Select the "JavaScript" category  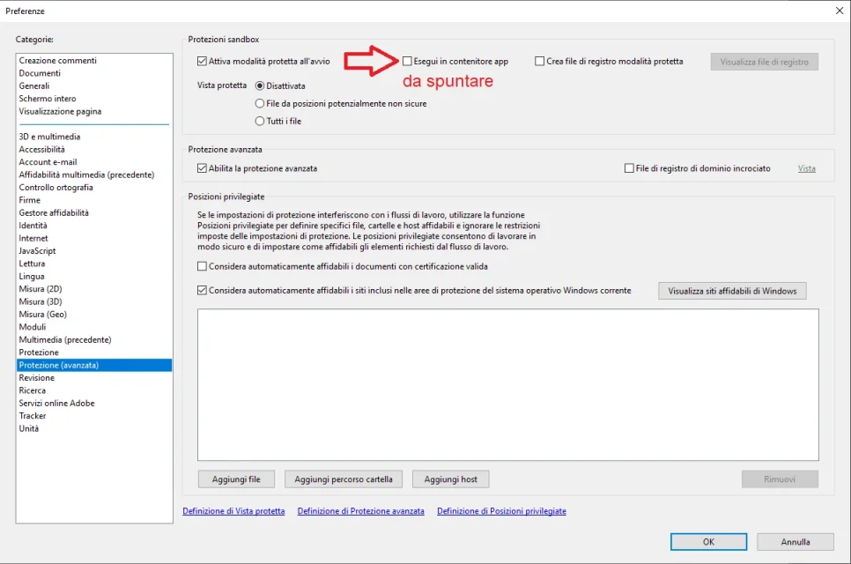pos(40,250)
